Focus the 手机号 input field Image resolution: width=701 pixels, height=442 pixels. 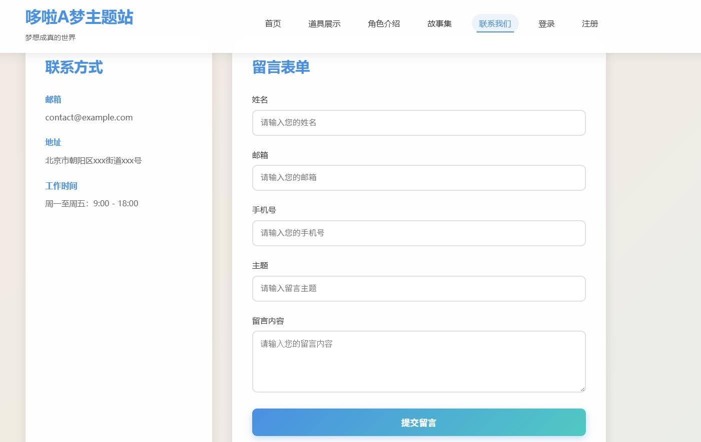[x=419, y=233]
